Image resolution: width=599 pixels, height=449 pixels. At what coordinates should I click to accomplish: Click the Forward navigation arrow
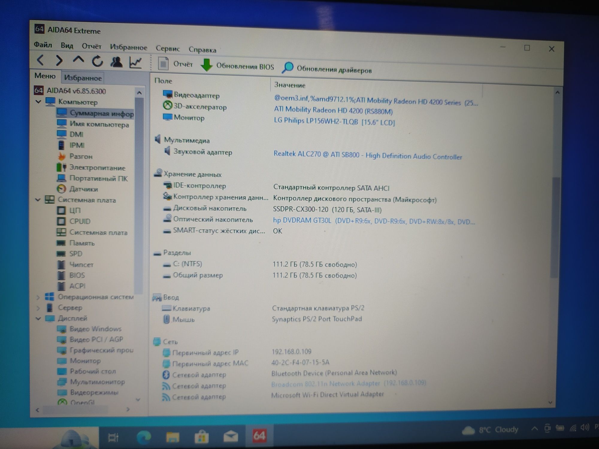click(59, 60)
